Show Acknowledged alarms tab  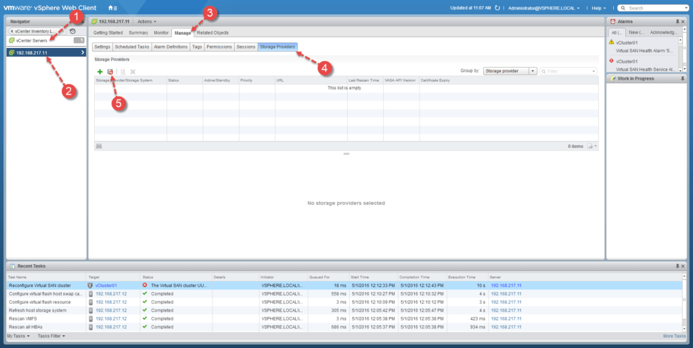[x=663, y=32]
